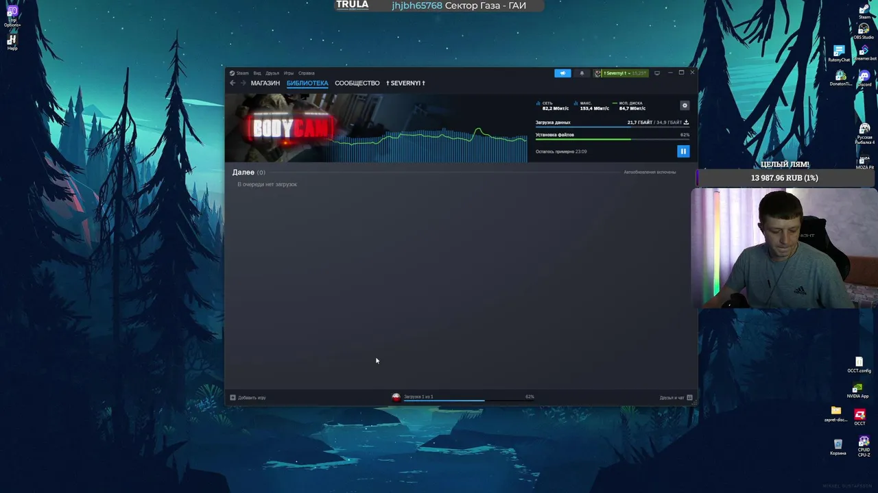Open DonationTi... desktop shortcut
The height and width of the screenshot is (493, 878).
pyautogui.click(x=841, y=79)
